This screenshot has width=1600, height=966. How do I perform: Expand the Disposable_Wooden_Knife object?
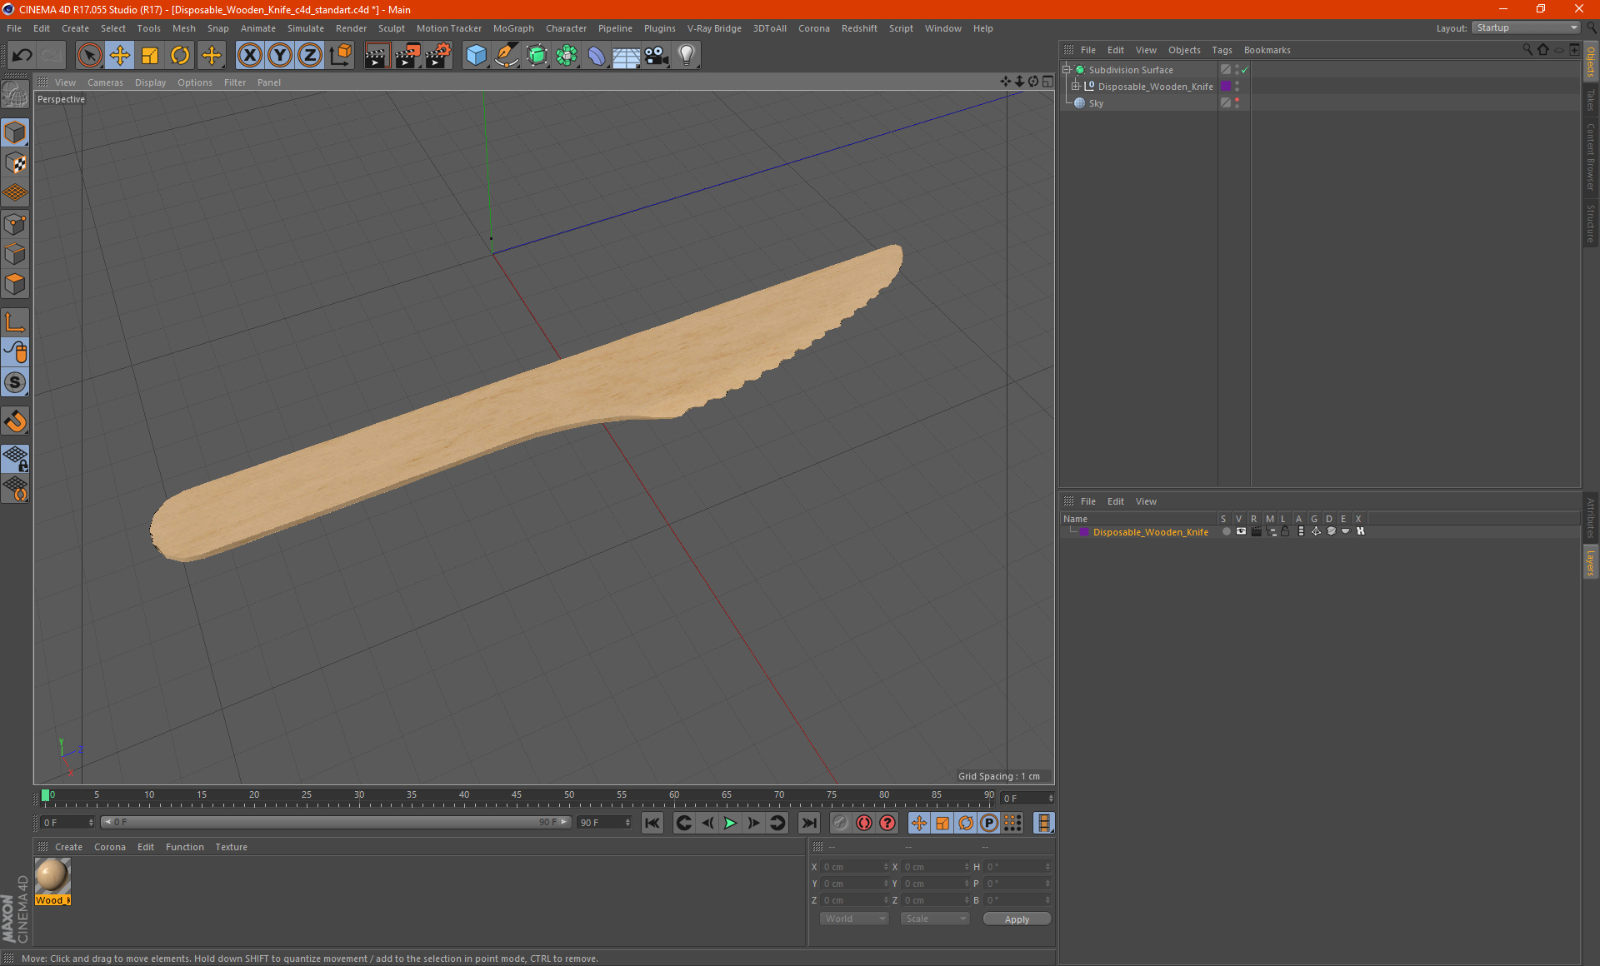[x=1075, y=87]
